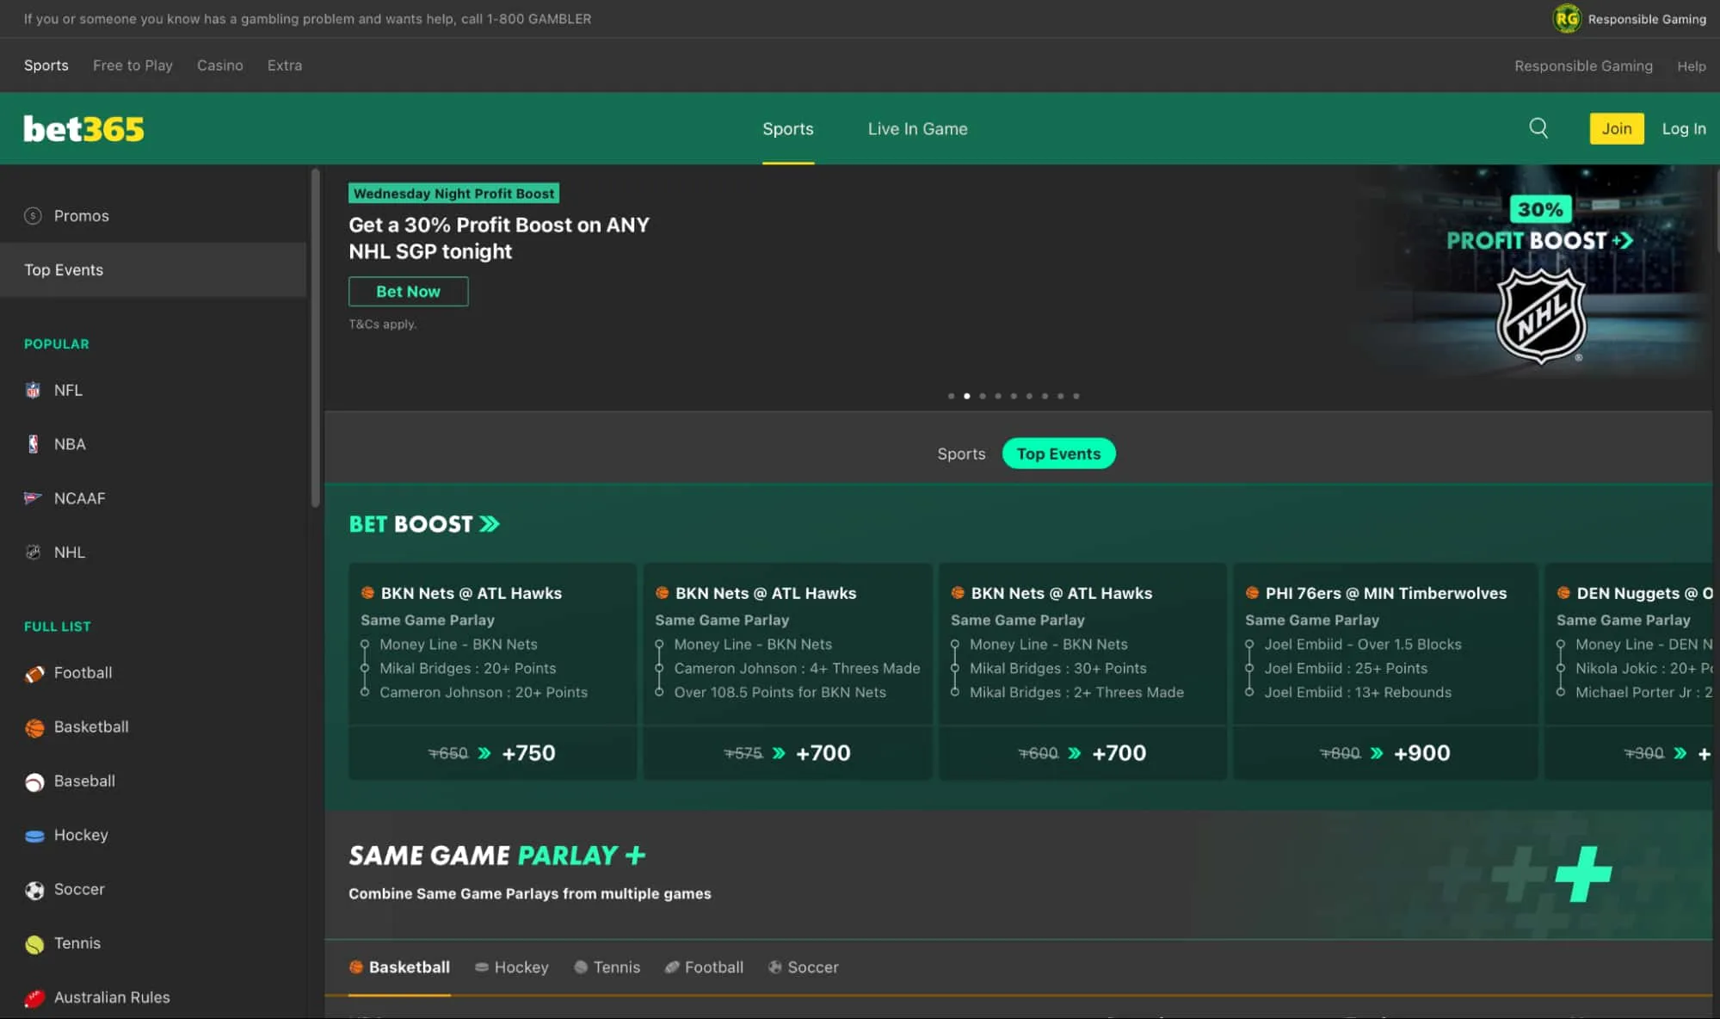This screenshot has width=1720, height=1019.
Task: Open Responsible Gaming link beside Help
Action: tap(1583, 66)
